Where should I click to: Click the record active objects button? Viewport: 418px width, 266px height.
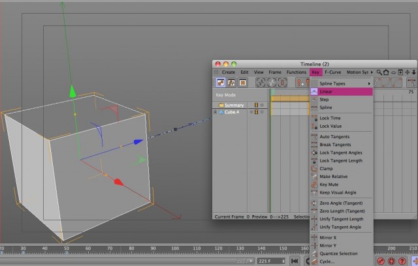381,261
